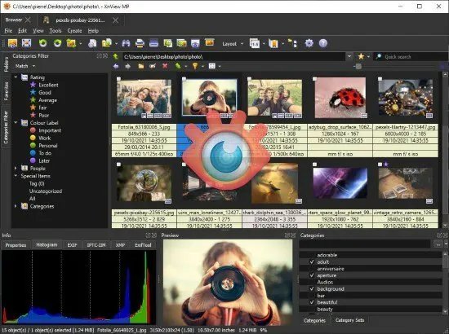The image size is (449, 334).
Task: Click the back navigation arrow icon
Action: (116, 66)
